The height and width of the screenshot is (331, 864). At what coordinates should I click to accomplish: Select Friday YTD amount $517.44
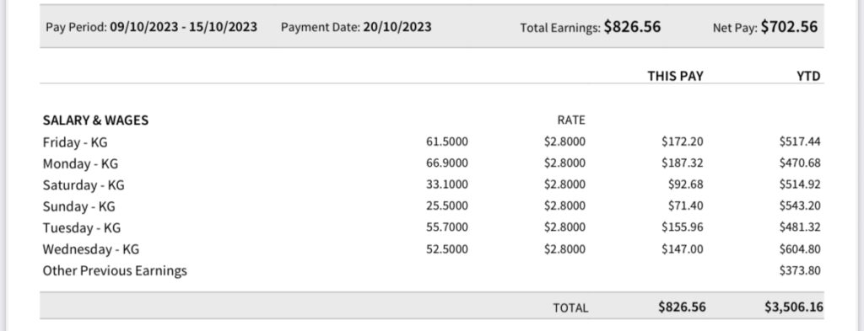[800, 141]
